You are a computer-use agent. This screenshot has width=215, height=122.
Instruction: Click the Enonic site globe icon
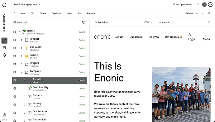coord(24,32)
